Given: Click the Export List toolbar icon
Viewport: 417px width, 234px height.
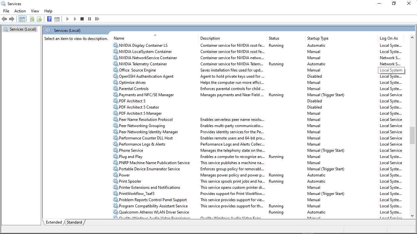Looking at the screenshot, I should (x=39, y=19).
